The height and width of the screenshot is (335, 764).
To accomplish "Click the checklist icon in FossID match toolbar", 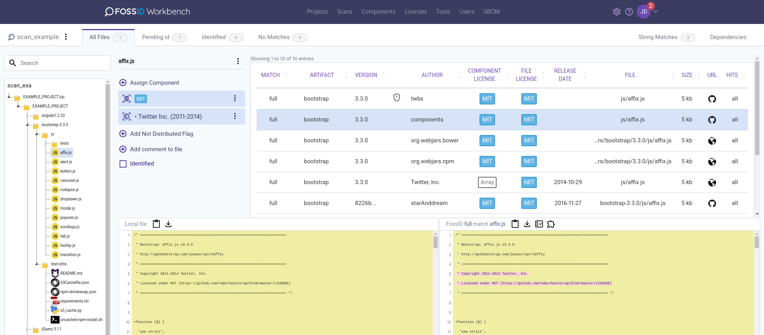I will (x=539, y=224).
